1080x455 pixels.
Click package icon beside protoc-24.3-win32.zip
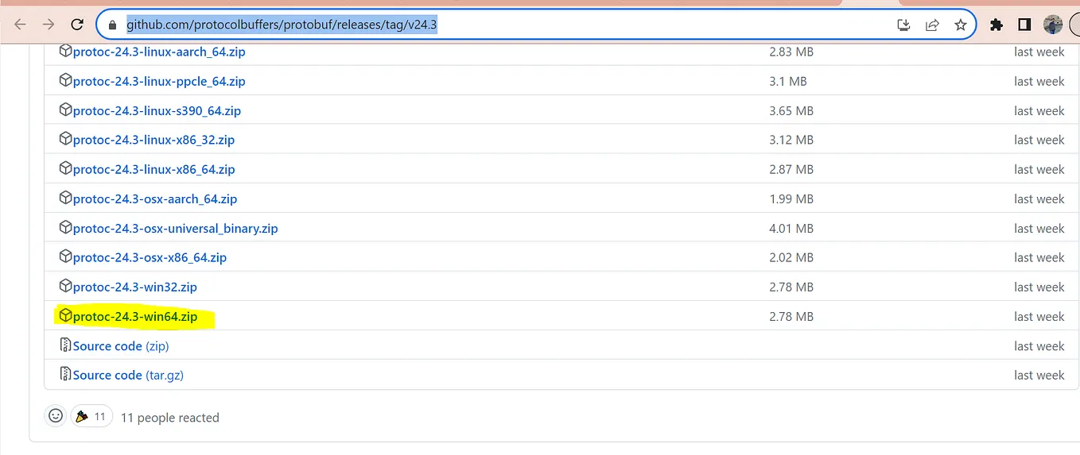[66, 286]
